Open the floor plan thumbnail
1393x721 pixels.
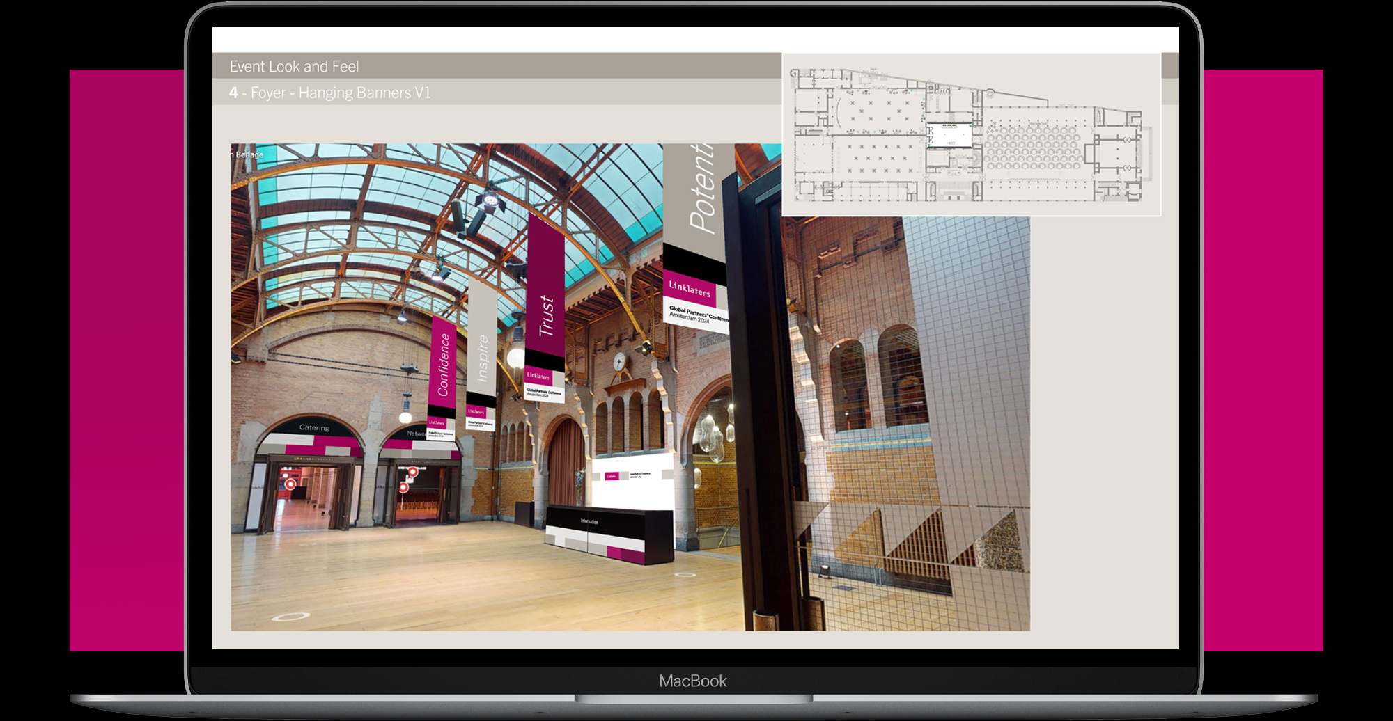point(972,134)
